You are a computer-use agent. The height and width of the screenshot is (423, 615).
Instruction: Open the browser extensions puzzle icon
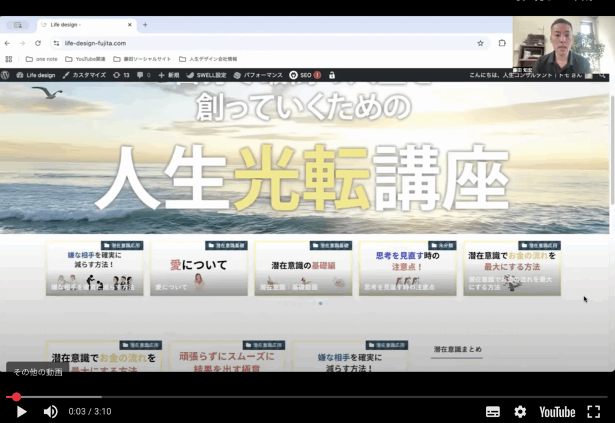[502, 43]
